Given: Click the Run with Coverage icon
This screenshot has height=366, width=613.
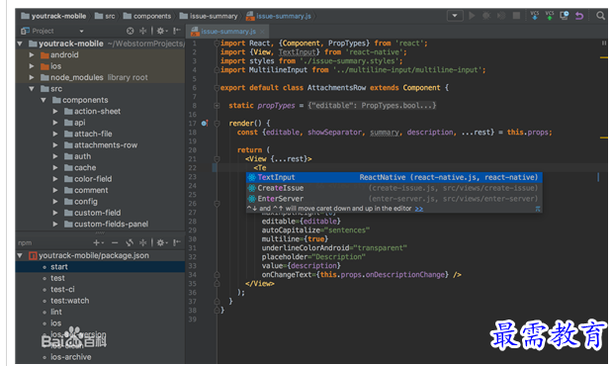Looking at the screenshot, I should [501, 16].
